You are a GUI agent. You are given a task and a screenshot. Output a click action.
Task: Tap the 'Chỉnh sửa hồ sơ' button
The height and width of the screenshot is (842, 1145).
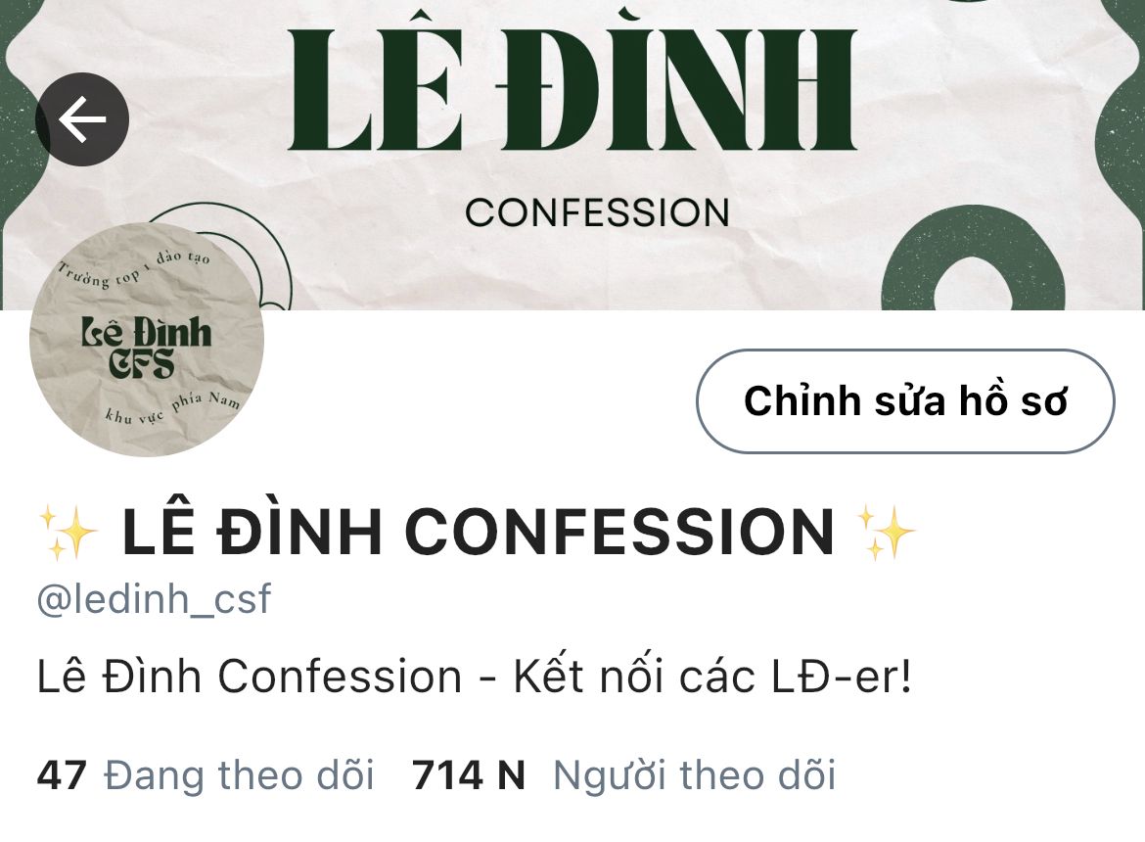coord(905,400)
